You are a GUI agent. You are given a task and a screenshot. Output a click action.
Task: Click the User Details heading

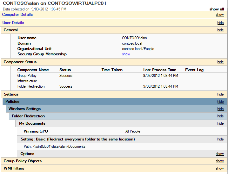13,23
